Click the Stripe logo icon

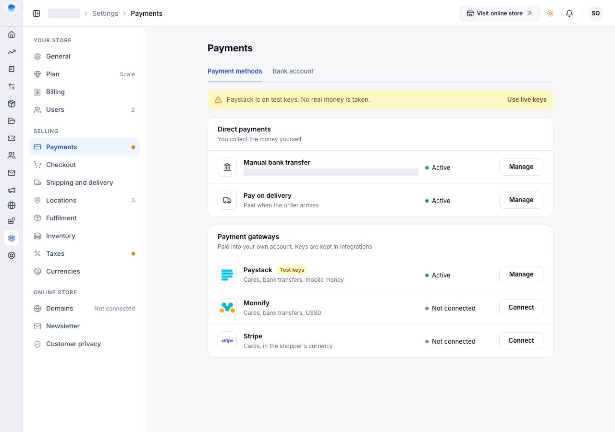[227, 341]
